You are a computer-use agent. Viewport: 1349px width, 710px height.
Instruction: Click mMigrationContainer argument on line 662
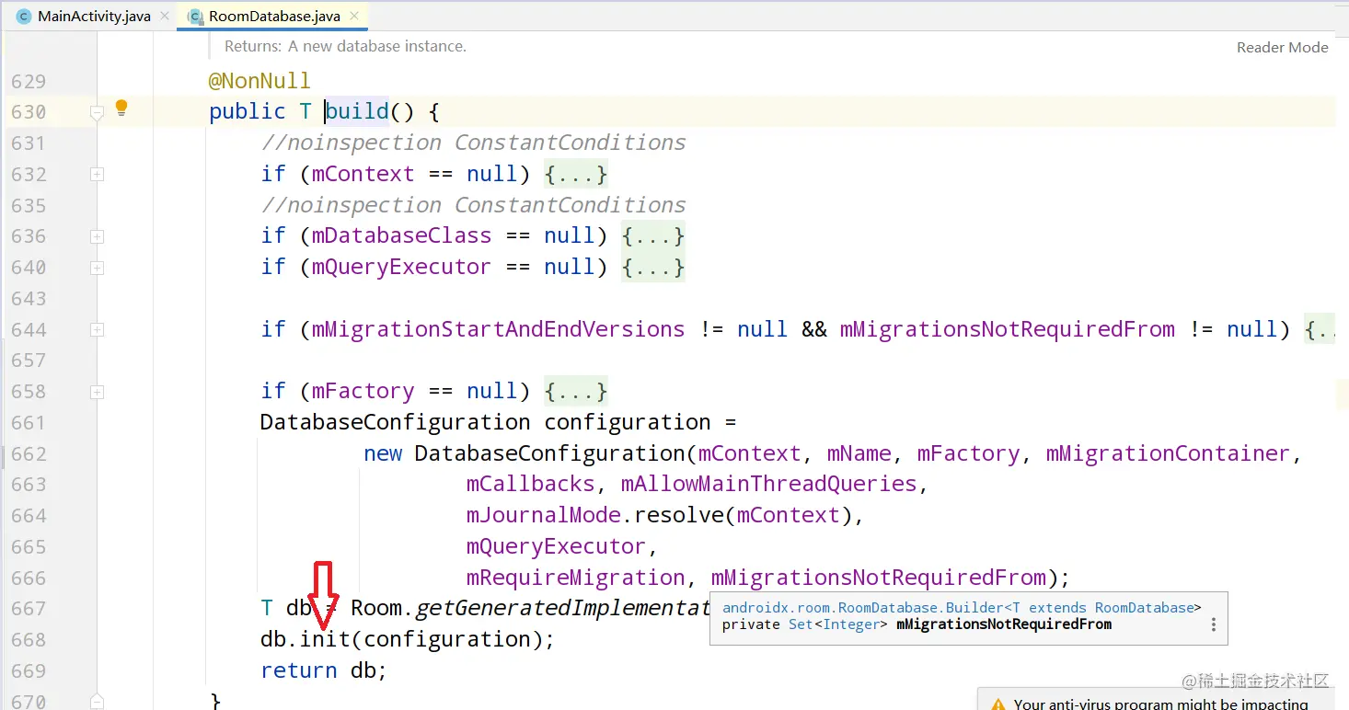pyautogui.click(x=1168, y=453)
